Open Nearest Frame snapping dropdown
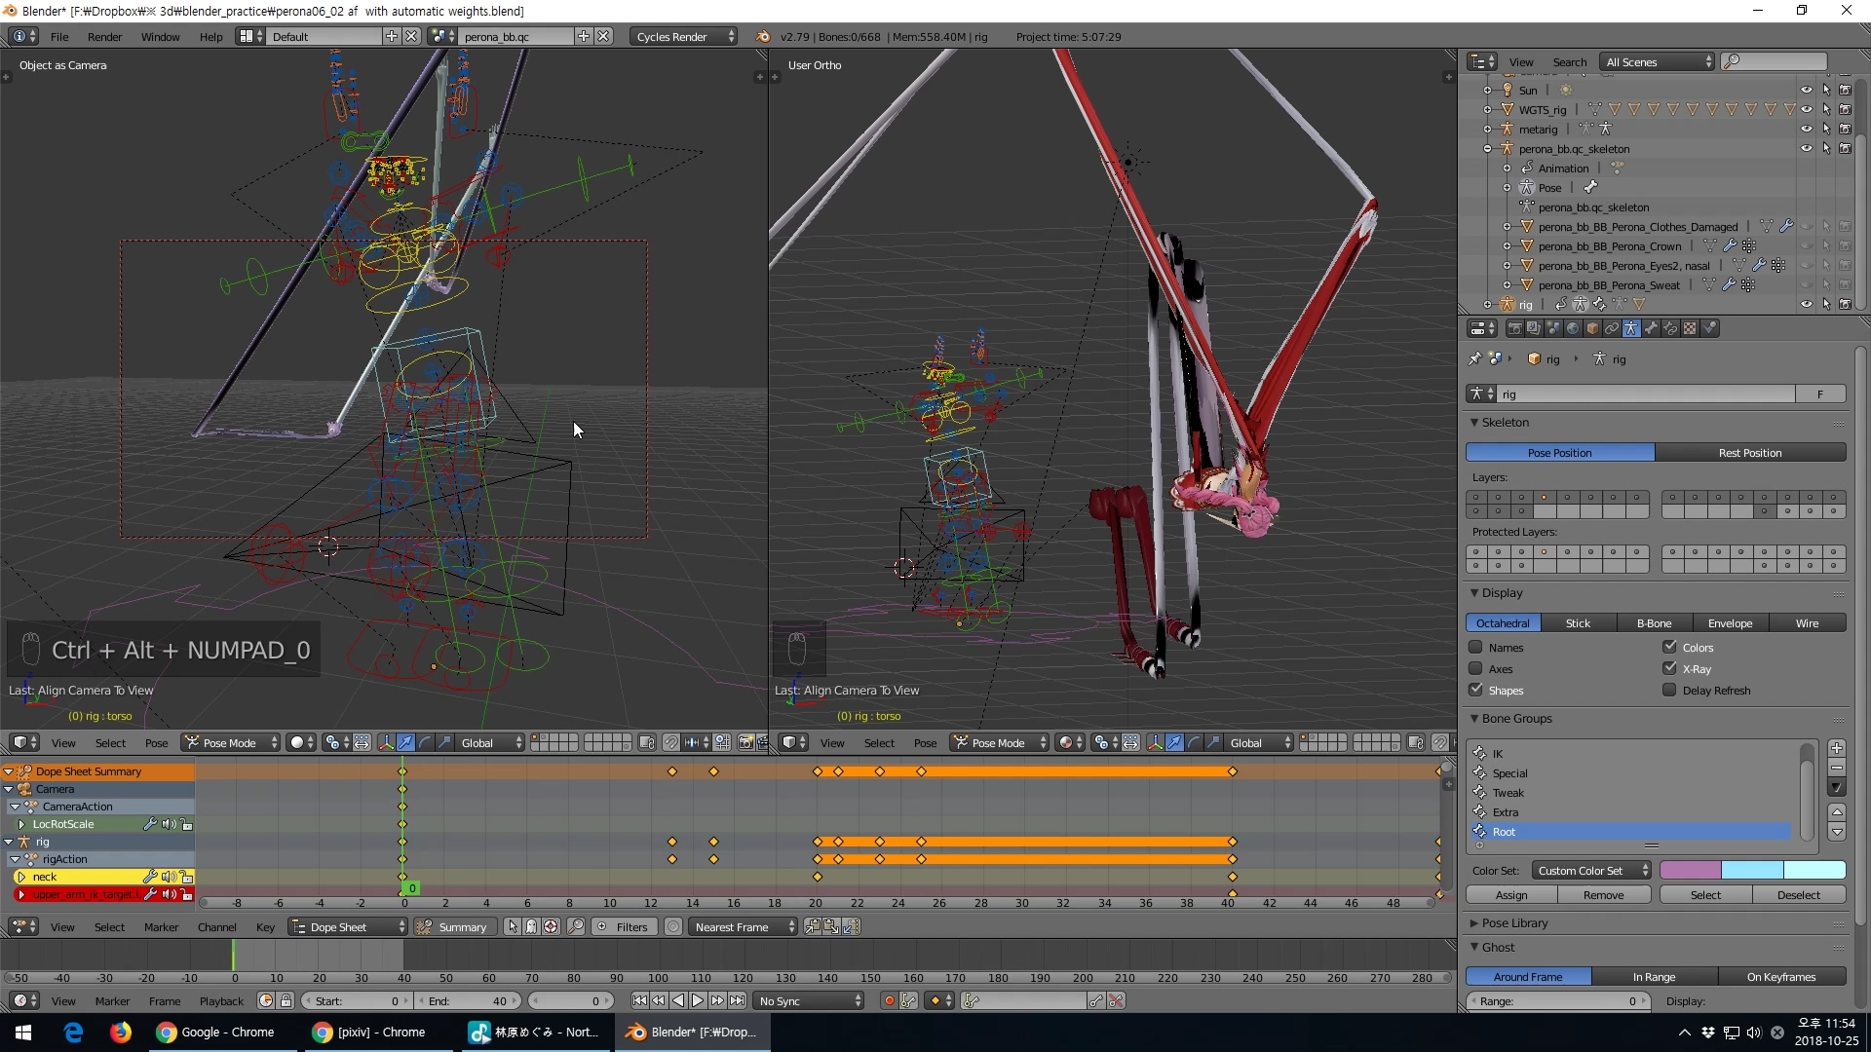Viewport: 1871px width, 1052px height. 744,926
